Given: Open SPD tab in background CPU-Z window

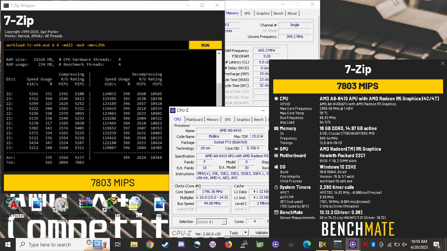Looking at the screenshot, I should point(247,13).
